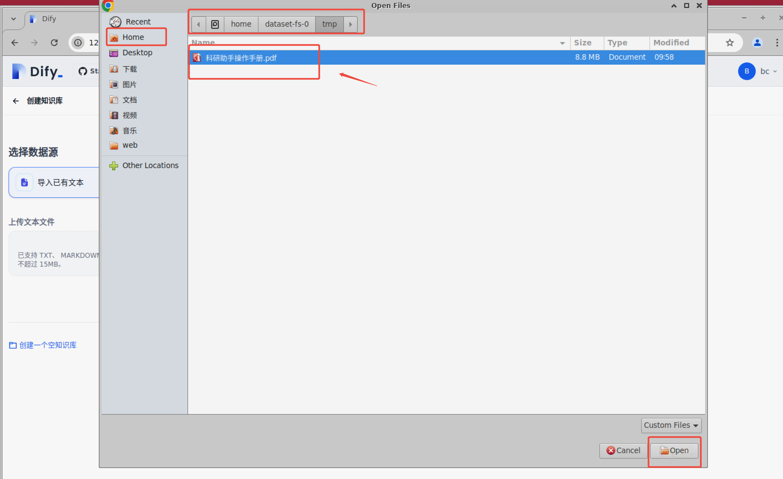The image size is (783, 479).
Task: Click the forward navigation arrow icon
Action: (351, 23)
